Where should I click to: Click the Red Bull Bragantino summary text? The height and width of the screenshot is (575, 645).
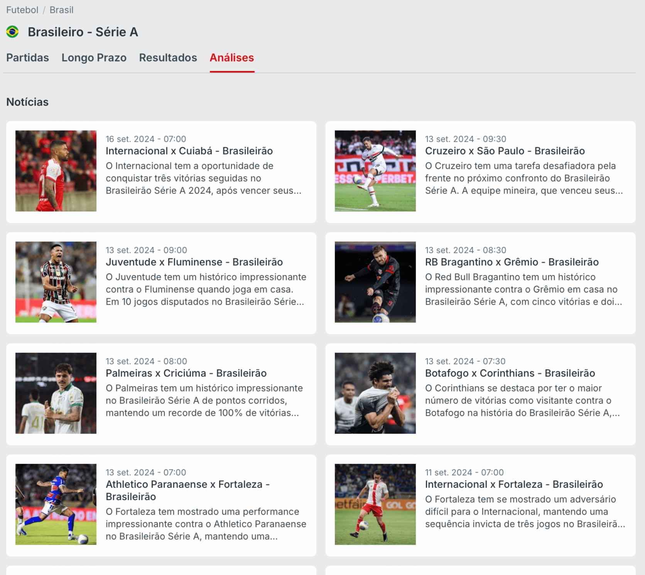coord(523,289)
